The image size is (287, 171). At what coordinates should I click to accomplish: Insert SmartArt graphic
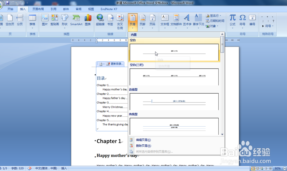pyautogui.click(x=76, y=20)
